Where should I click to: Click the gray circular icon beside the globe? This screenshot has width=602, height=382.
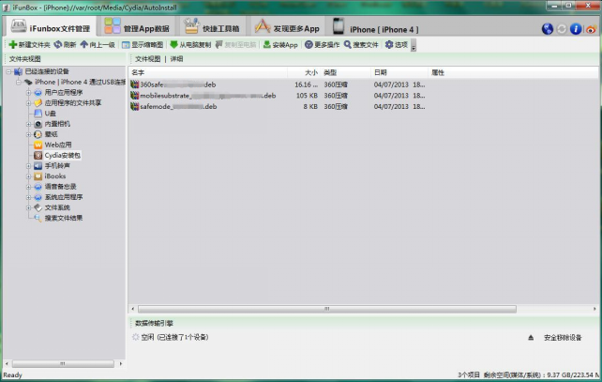pyautogui.click(x=562, y=29)
